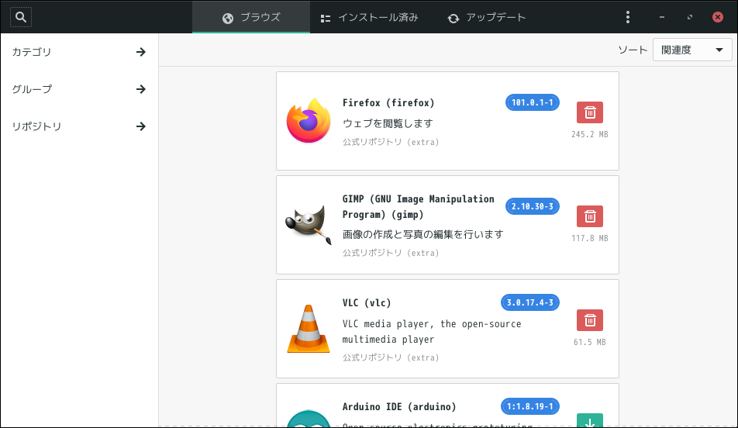Click Firefox version badge 101.0.1-1

[533, 102]
